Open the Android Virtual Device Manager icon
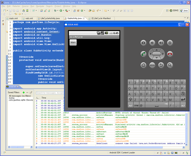Viewport: 191px width, 156px height. (27, 11)
